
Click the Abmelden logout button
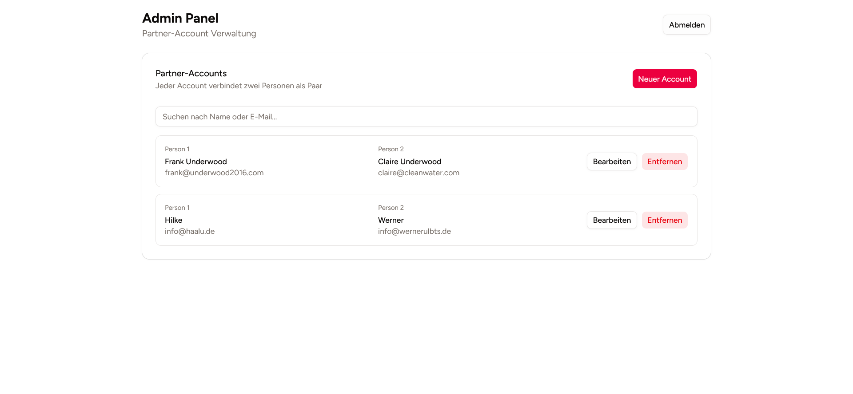[686, 25]
